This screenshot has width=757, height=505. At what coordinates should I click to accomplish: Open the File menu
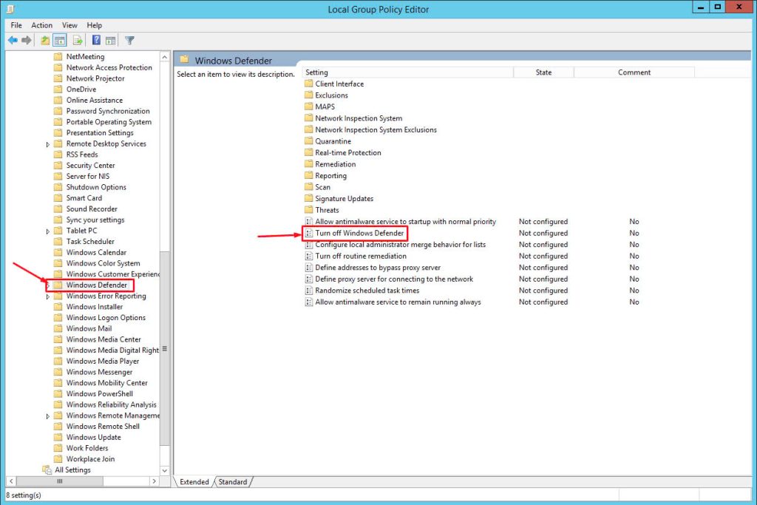(16, 25)
